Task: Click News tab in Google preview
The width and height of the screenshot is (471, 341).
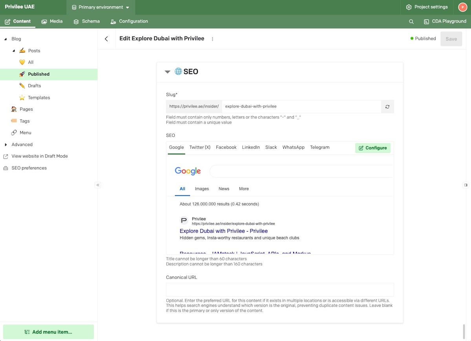Action: (x=224, y=189)
